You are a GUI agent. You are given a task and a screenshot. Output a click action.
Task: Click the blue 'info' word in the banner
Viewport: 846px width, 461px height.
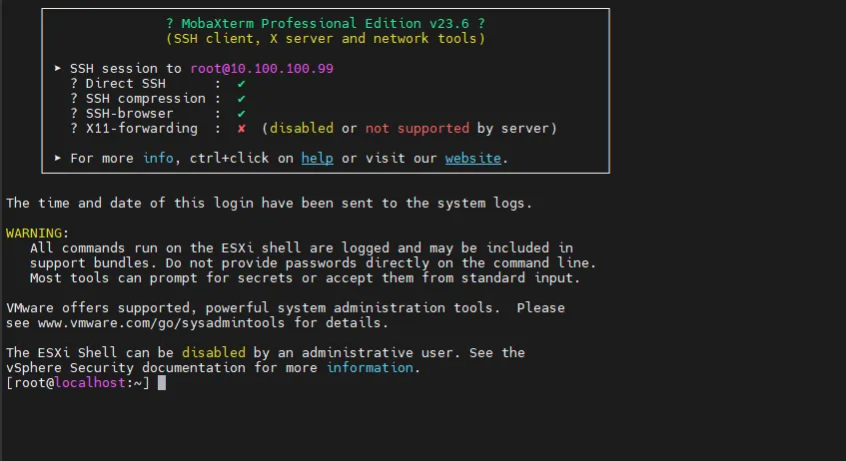coord(159,159)
